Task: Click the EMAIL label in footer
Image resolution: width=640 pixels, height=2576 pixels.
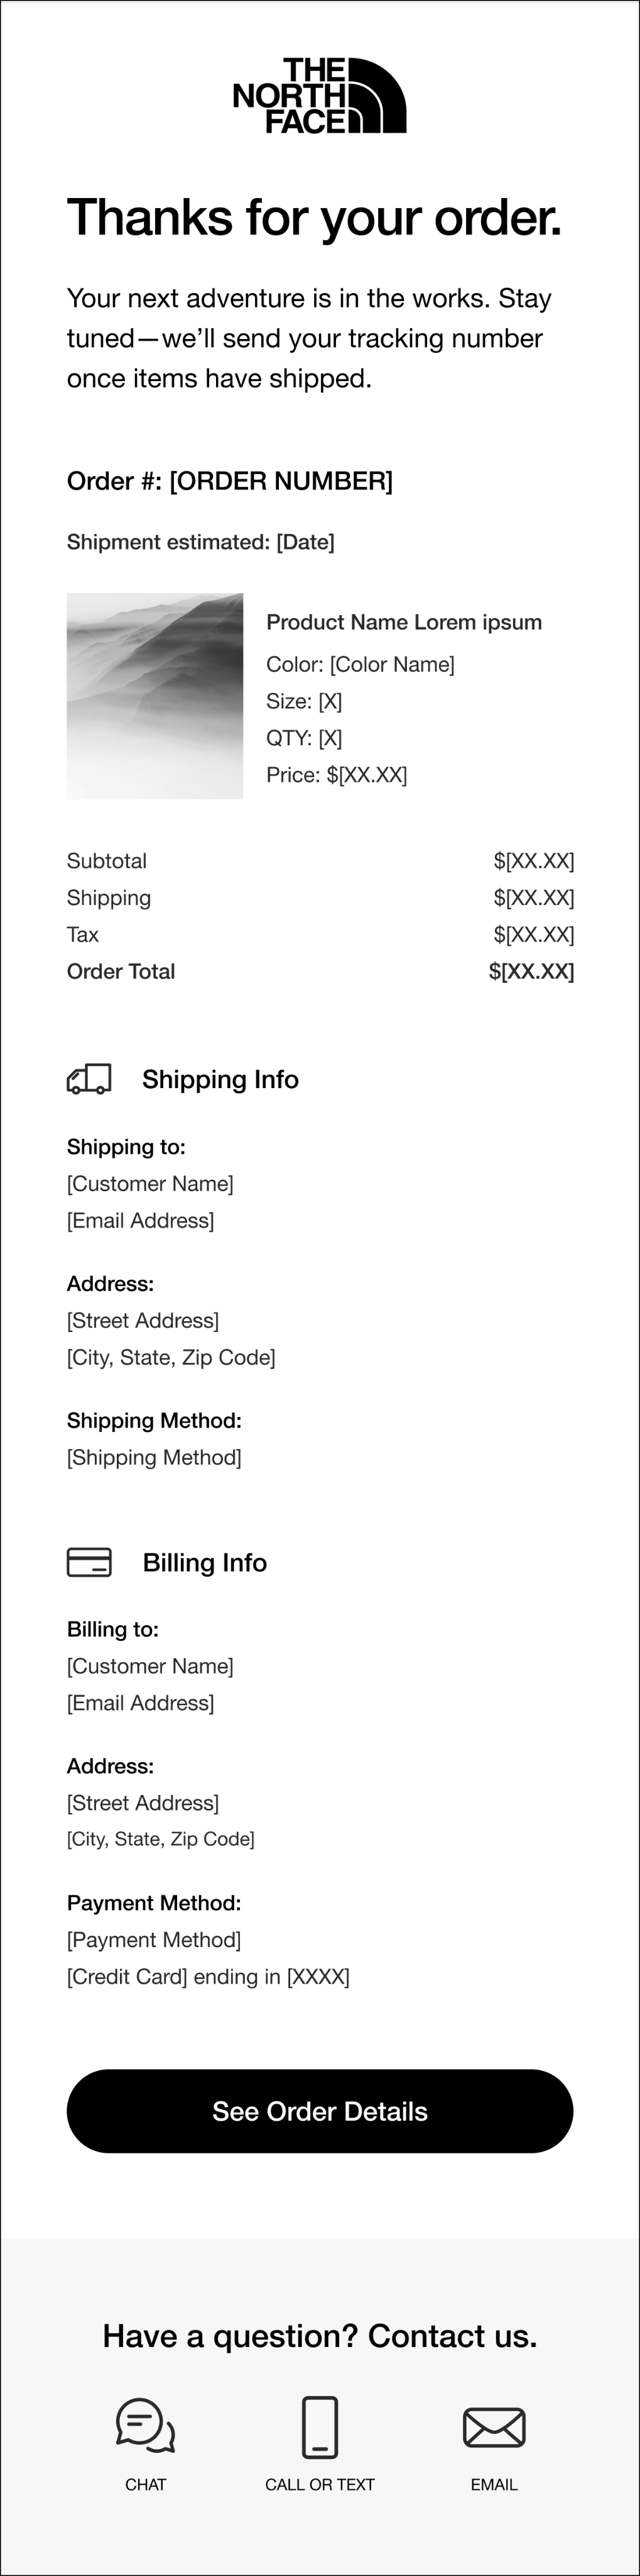Action: (494, 2484)
